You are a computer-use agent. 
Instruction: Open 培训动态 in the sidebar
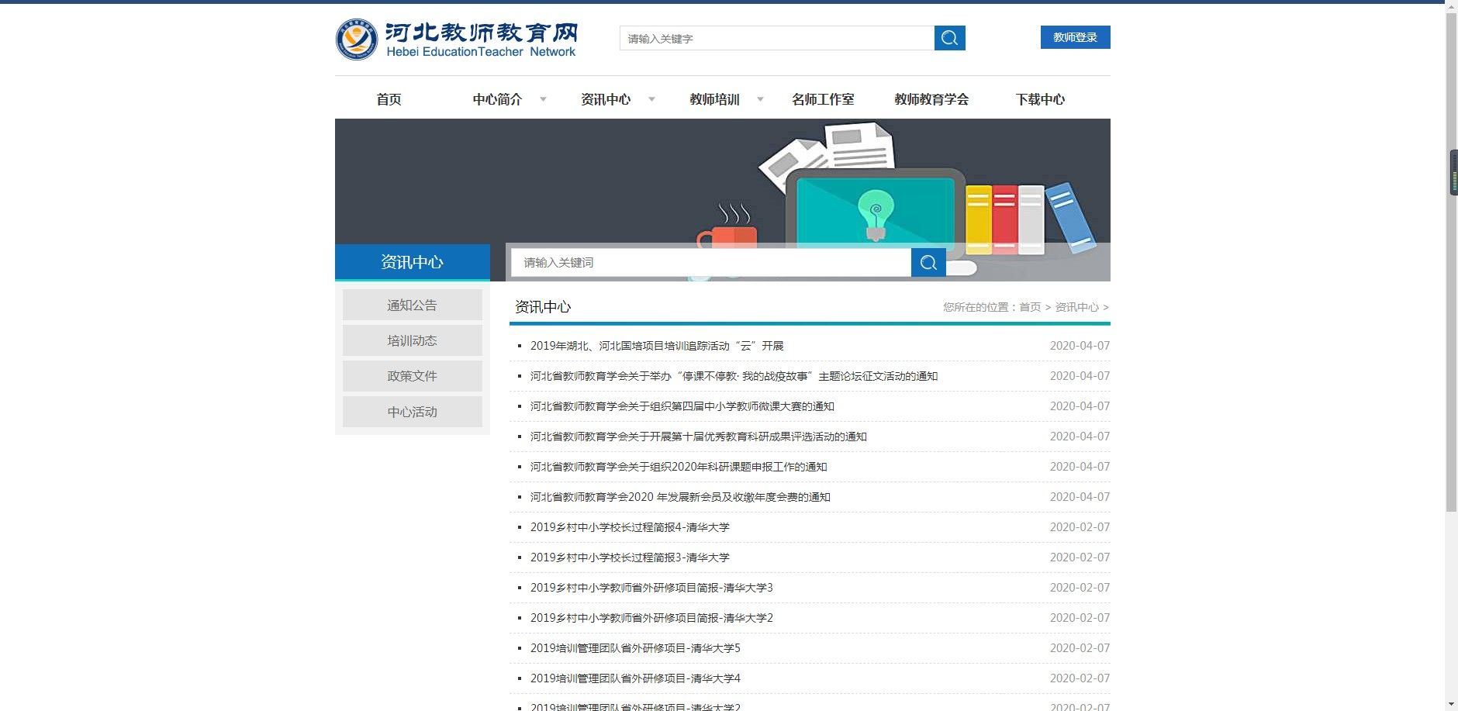[x=412, y=340]
